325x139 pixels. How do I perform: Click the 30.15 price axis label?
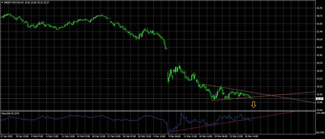pyautogui.click(x=320, y=86)
